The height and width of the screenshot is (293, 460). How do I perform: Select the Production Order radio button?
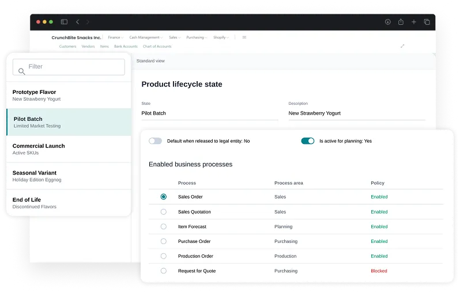(x=163, y=256)
